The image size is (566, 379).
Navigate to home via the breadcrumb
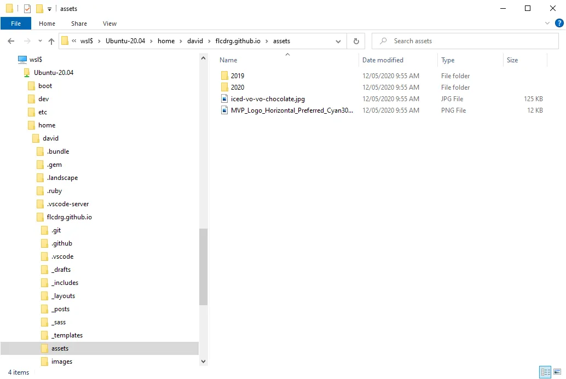(166, 41)
